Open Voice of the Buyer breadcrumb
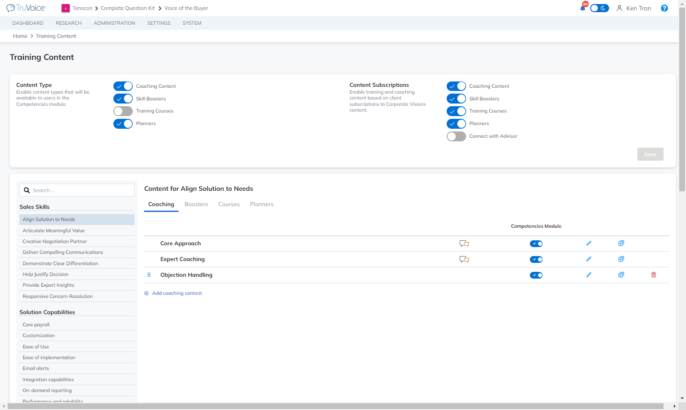Image resolution: width=686 pixels, height=410 pixels. 186,8
